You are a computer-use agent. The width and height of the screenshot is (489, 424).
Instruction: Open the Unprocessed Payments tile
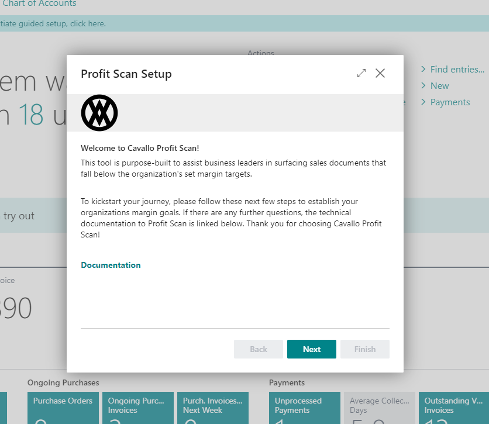point(304,408)
